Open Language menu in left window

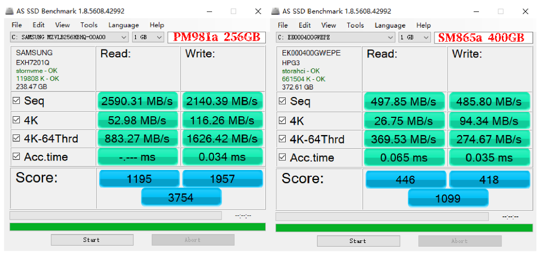[x=123, y=25]
